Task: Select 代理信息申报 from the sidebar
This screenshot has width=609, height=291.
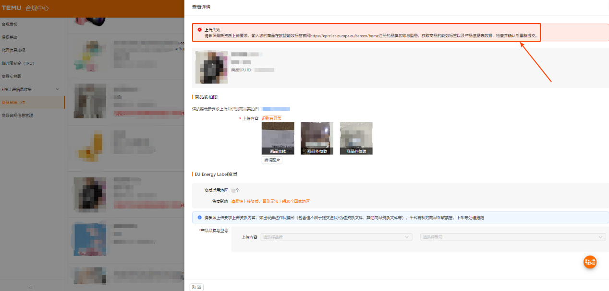Action: click(13, 50)
